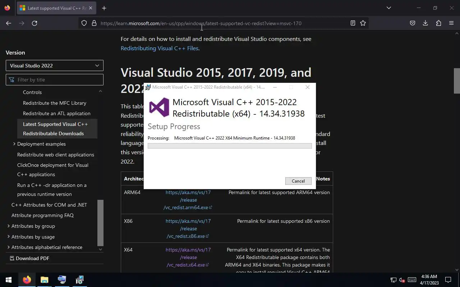460x287 pixels.
Task: Open the clock showing 4:36 AM
Action: pos(429,280)
